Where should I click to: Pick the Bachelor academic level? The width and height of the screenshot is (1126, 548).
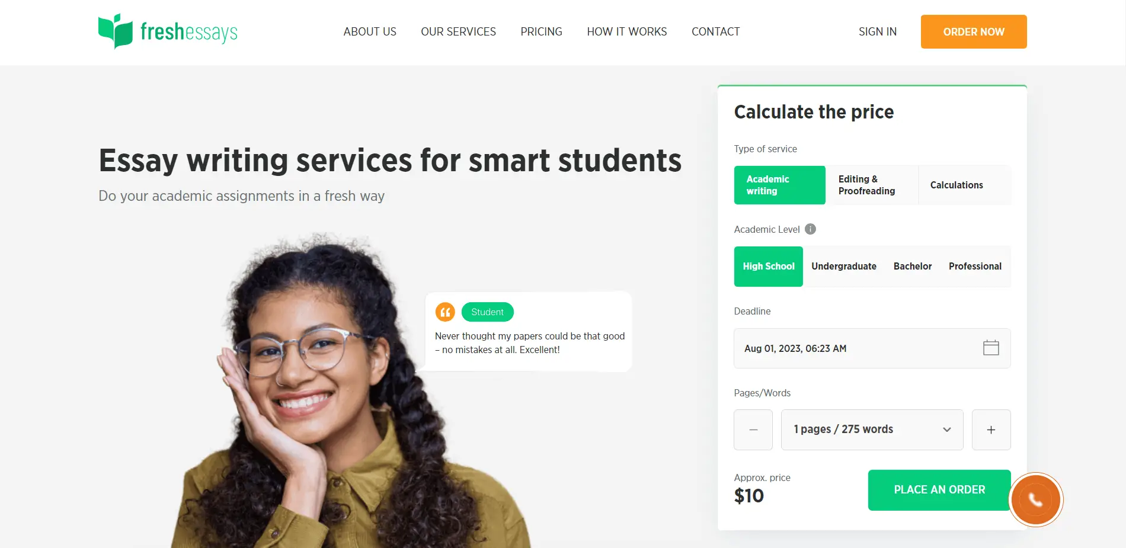(913, 267)
